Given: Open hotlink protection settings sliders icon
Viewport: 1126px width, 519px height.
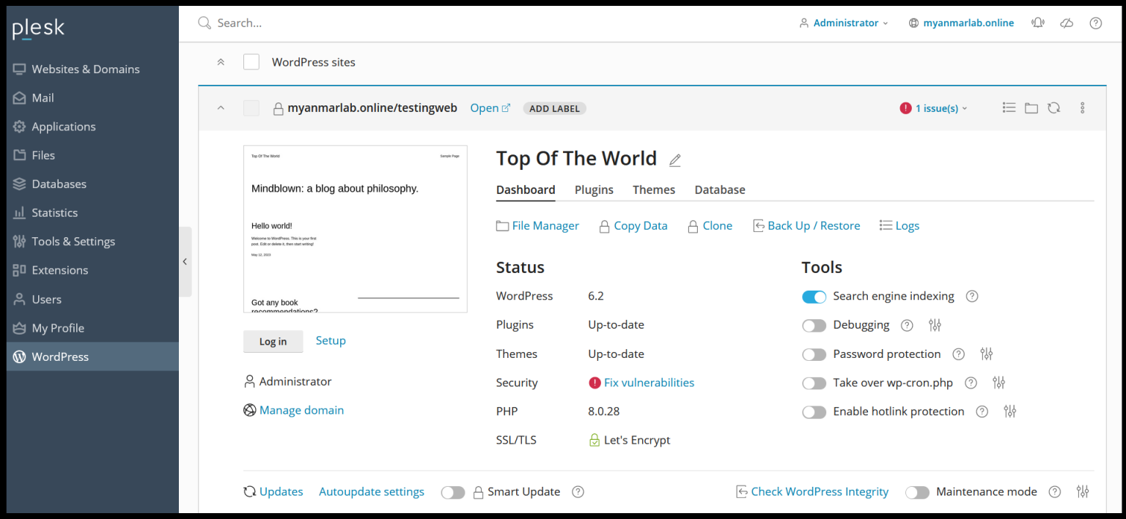Looking at the screenshot, I should (1010, 411).
